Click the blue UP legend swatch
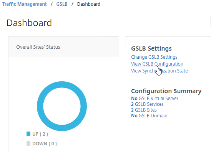The height and width of the screenshot is (153, 211). tap(28, 134)
